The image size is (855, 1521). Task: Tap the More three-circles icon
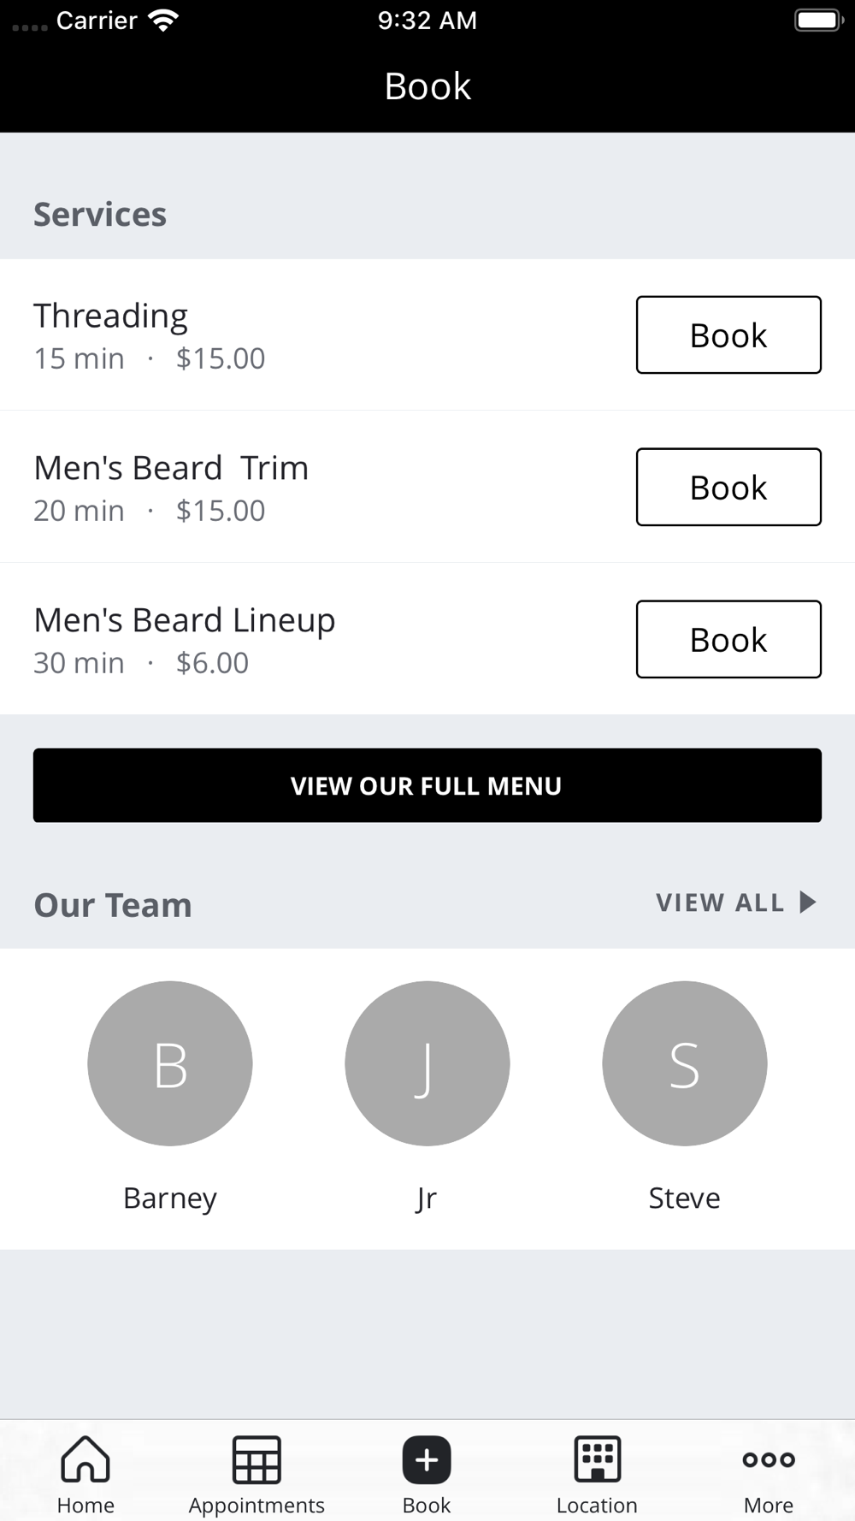coord(769,1459)
